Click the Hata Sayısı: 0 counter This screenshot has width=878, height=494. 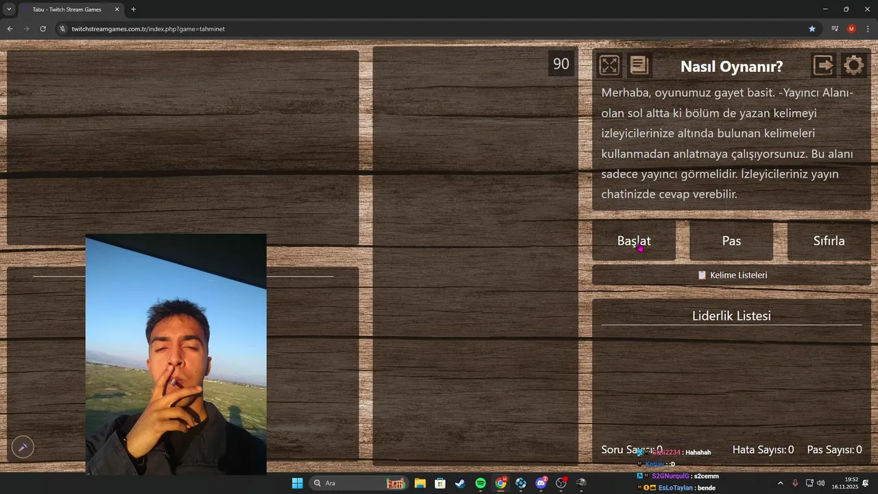click(x=763, y=450)
